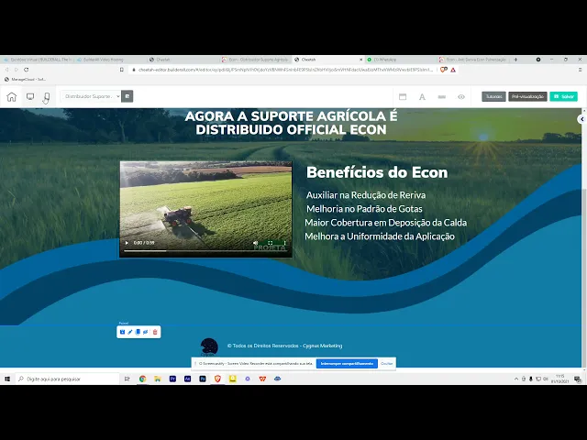Select the Cygnus round logo in the footer
Screen dimensions: 587x440
pyautogui.click(x=209, y=346)
